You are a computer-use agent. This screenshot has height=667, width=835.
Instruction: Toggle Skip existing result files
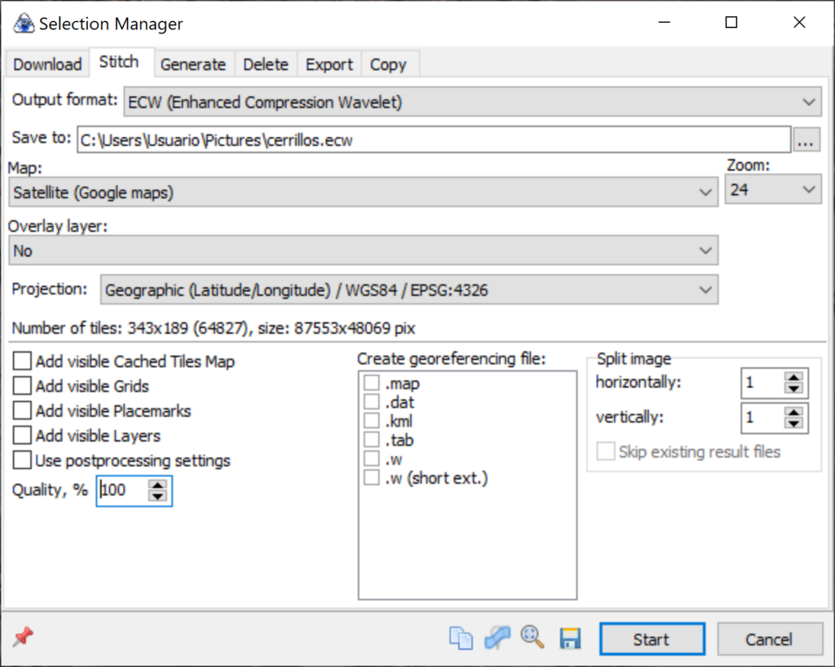(606, 452)
